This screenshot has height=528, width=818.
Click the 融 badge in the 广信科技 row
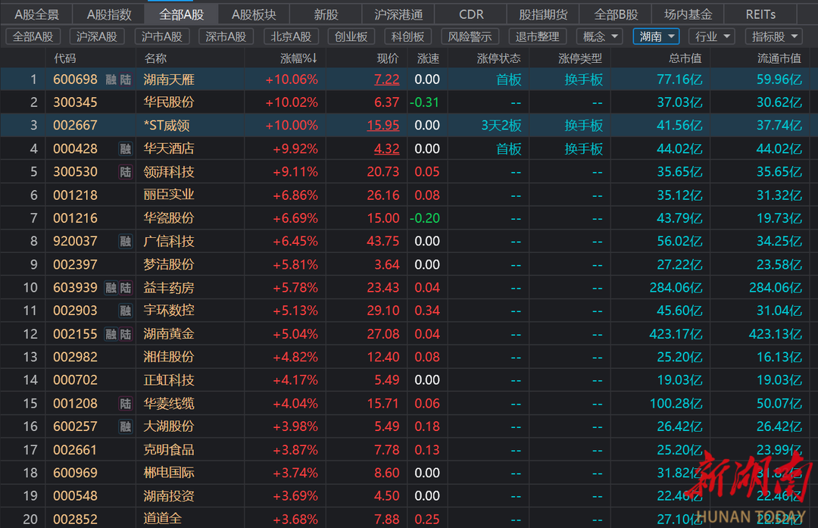coord(126,242)
